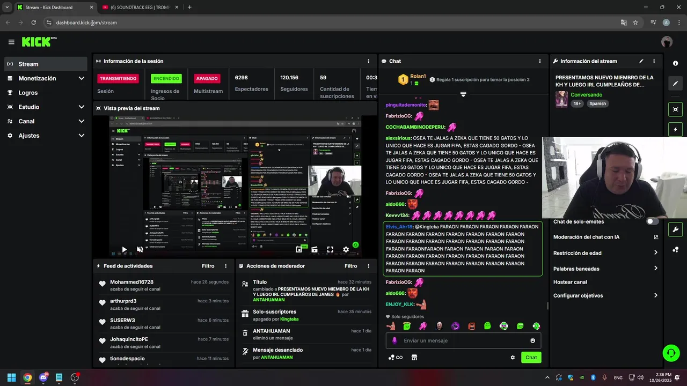The height and width of the screenshot is (386, 687).
Task: Insert the green frog halo emote
Action: coord(407,326)
